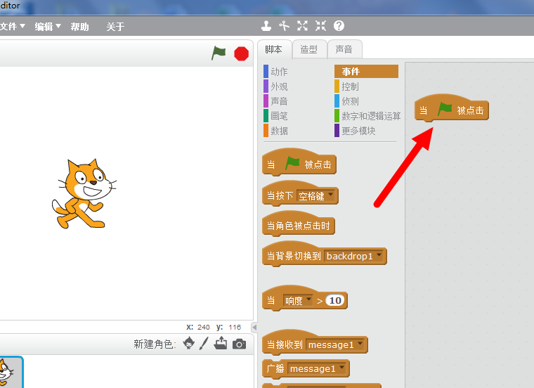Select the 数字和逻辑运算 block category
The height and width of the screenshot is (388, 534).
point(367,116)
